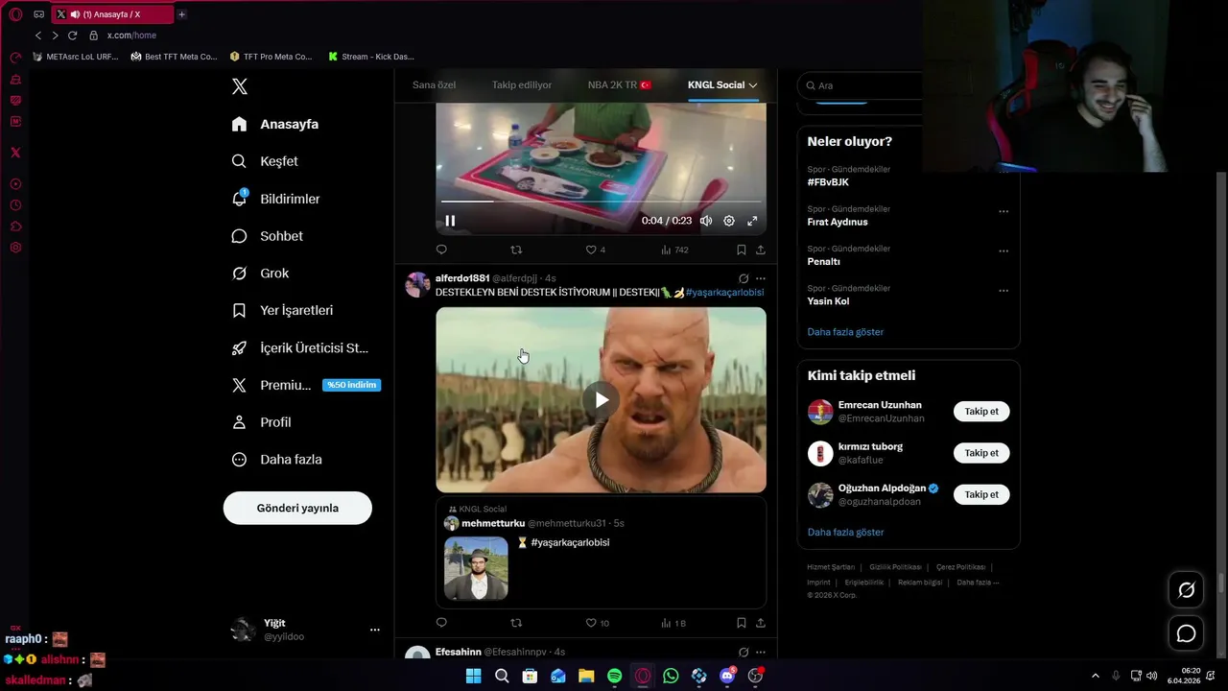Seek on the video progress bar
Image resolution: width=1228 pixels, height=691 pixels.
point(601,202)
